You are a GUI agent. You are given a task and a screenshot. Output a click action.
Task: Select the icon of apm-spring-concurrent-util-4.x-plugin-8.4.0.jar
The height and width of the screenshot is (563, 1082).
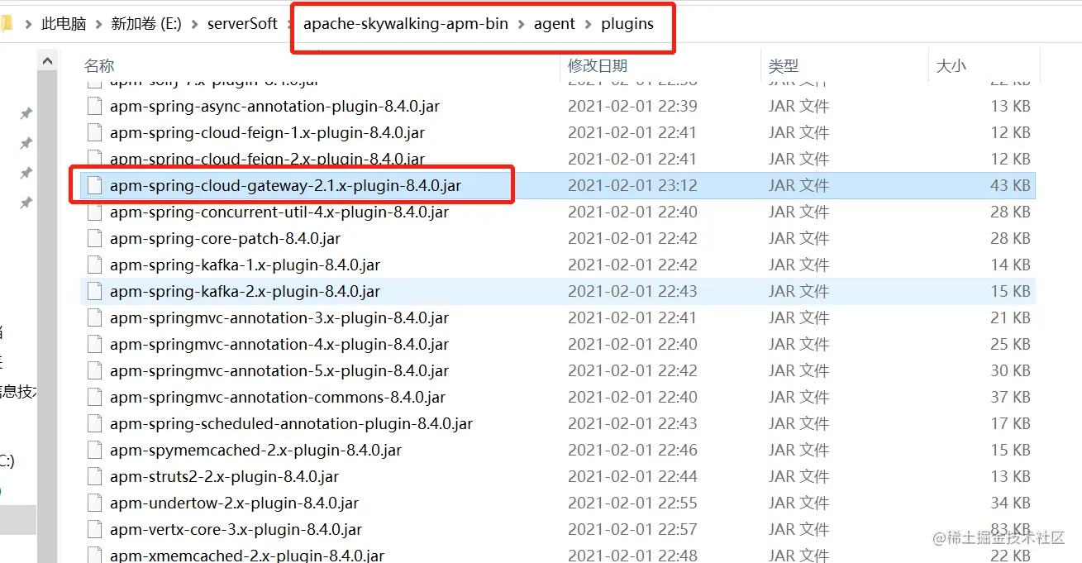94,212
